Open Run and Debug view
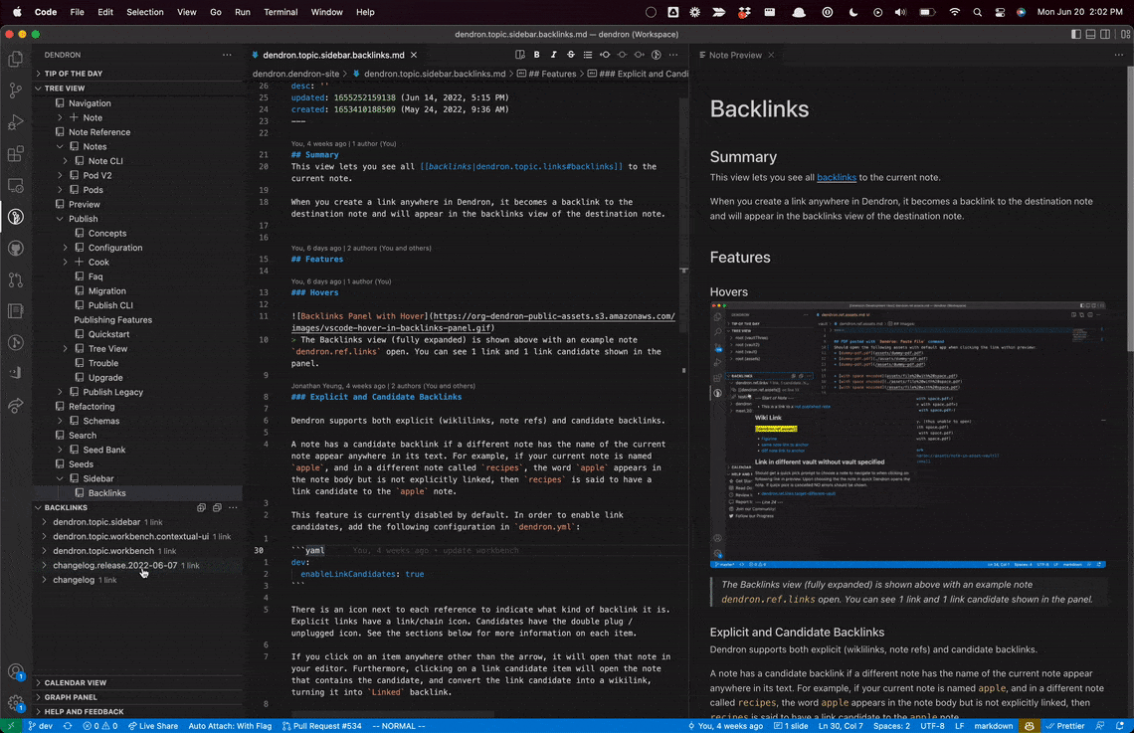The height and width of the screenshot is (733, 1134). 15,122
